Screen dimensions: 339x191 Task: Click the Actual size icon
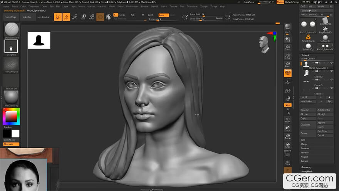pos(287,56)
